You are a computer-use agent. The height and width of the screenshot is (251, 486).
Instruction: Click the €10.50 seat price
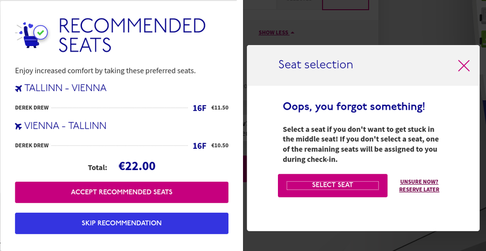click(x=220, y=146)
